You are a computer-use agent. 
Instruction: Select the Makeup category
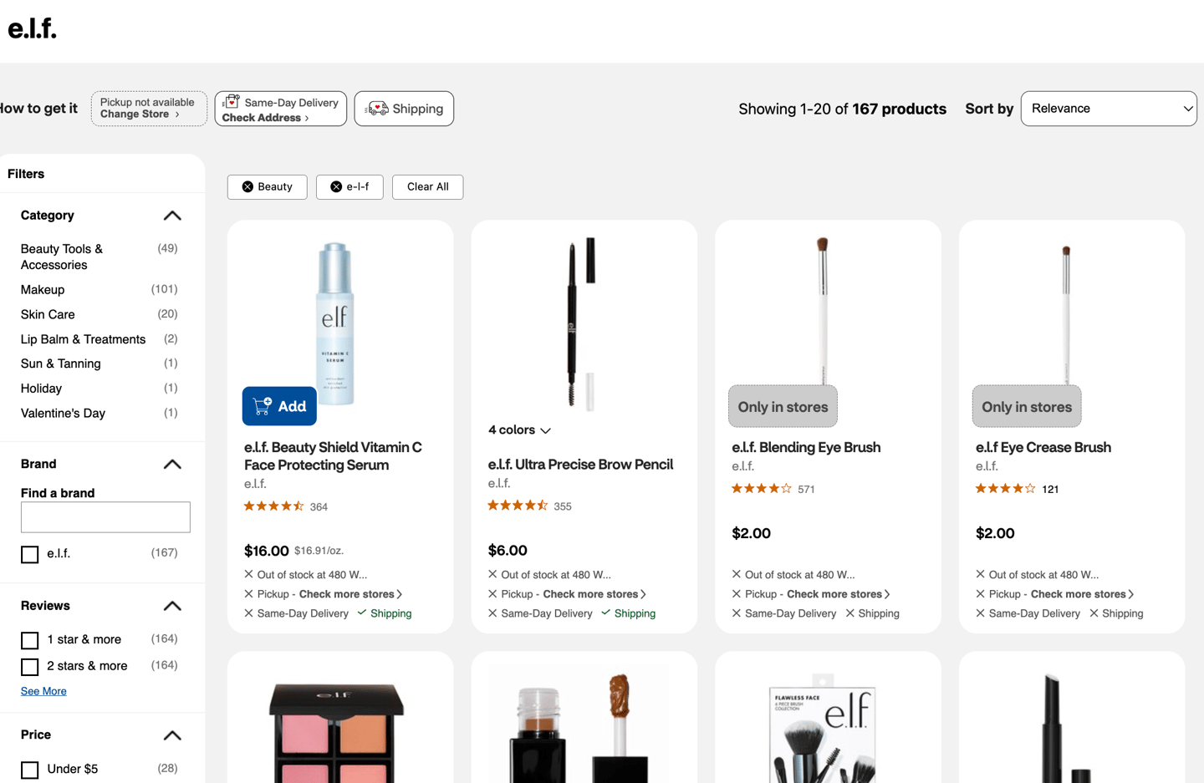[42, 289]
